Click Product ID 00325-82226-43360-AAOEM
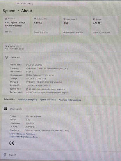121x161 pixels. click(38, 86)
